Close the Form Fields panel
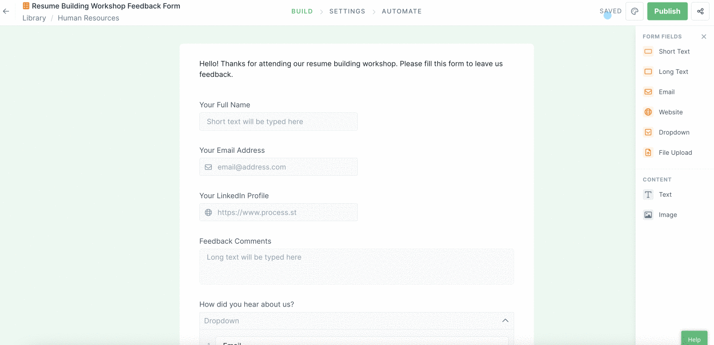The image size is (714, 345). point(704,36)
